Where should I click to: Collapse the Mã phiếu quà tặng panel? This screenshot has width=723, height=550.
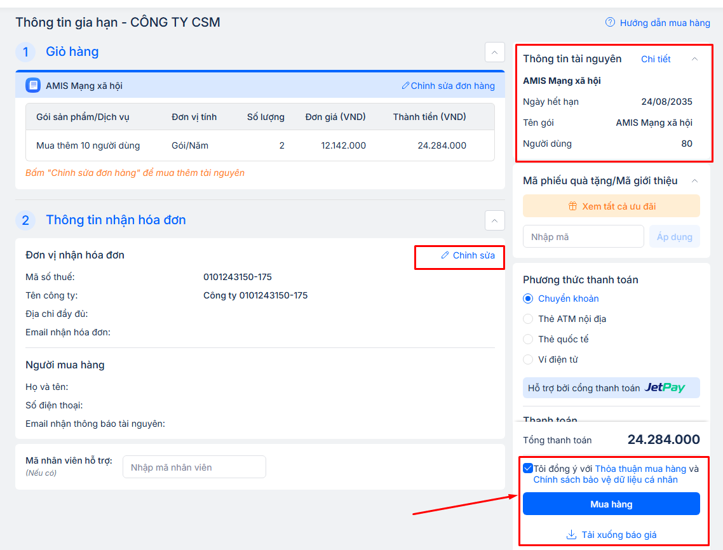[x=694, y=181]
